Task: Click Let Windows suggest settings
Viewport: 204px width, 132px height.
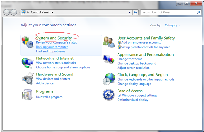Action: coord(137,95)
